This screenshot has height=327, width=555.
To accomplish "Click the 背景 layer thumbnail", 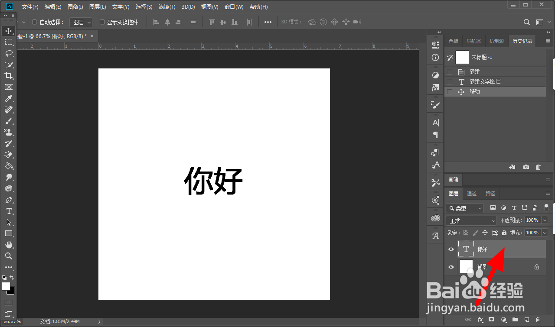I will 466,267.
